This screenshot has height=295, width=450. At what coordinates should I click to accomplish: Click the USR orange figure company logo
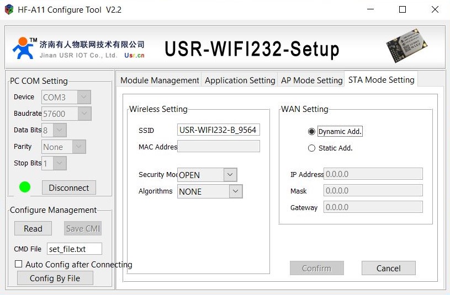click(x=23, y=48)
